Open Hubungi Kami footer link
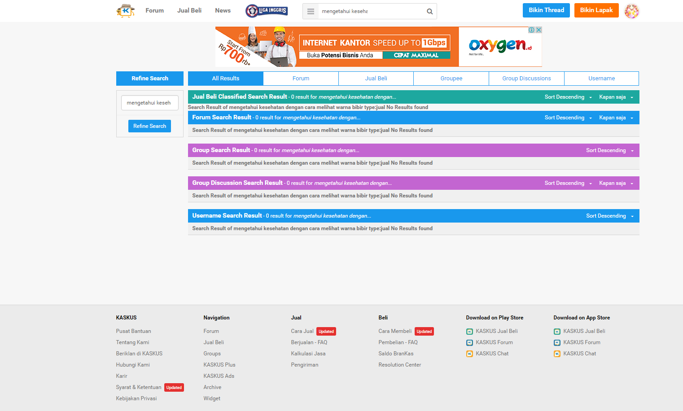 point(133,365)
